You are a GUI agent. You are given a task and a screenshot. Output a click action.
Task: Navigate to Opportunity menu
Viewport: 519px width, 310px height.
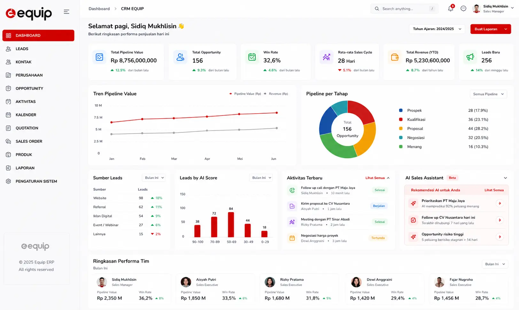pyautogui.click(x=38, y=88)
